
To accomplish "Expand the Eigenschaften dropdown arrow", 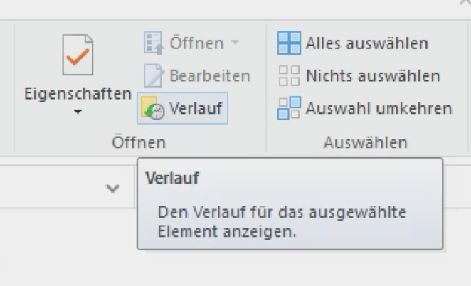I will pyautogui.click(x=78, y=112).
